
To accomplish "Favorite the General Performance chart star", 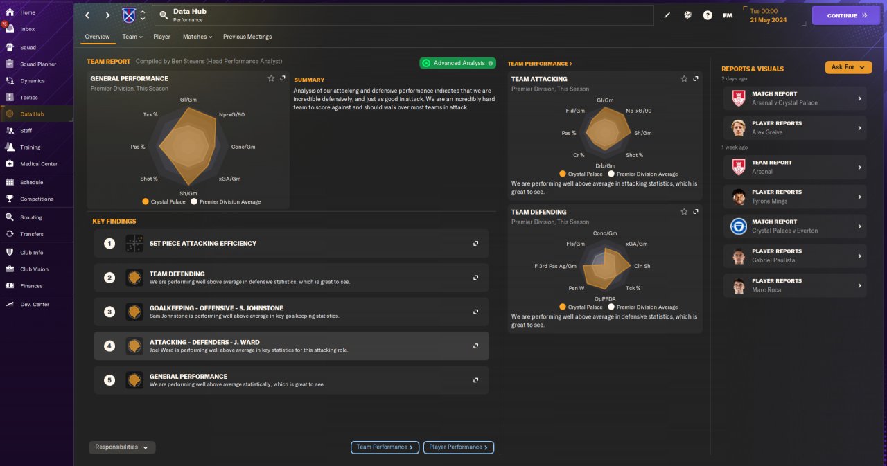I will pyautogui.click(x=271, y=78).
